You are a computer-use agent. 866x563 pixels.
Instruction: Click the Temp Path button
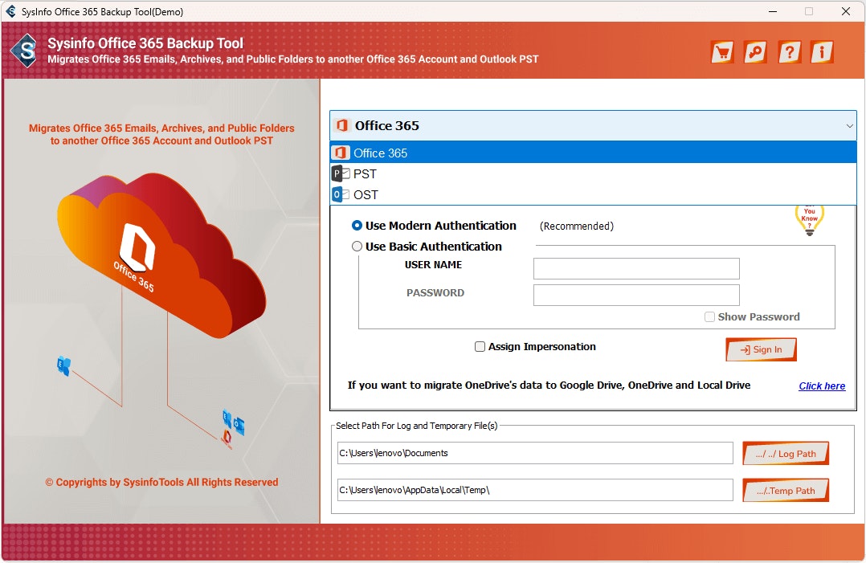pos(785,490)
